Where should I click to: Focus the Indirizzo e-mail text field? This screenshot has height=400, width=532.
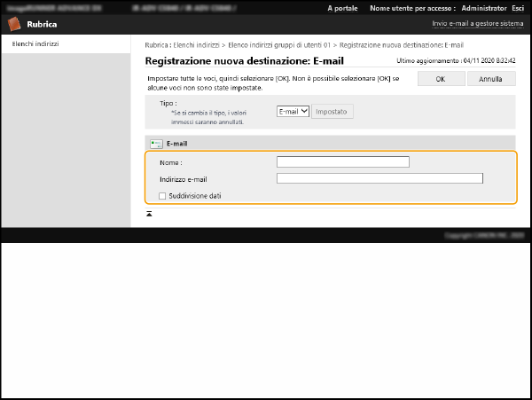point(379,178)
